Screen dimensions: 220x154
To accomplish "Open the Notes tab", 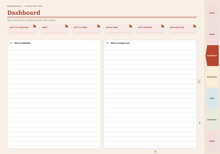I will pos(212,141).
